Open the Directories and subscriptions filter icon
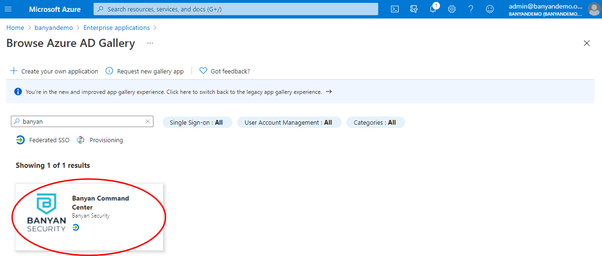Viewport: 602px width, 256px height. (414, 9)
